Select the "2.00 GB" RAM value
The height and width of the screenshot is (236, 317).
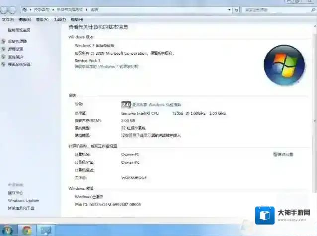click(128, 120)
